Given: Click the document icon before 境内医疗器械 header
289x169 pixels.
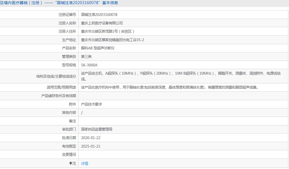Looking at the screenshot, I should 1,3.
